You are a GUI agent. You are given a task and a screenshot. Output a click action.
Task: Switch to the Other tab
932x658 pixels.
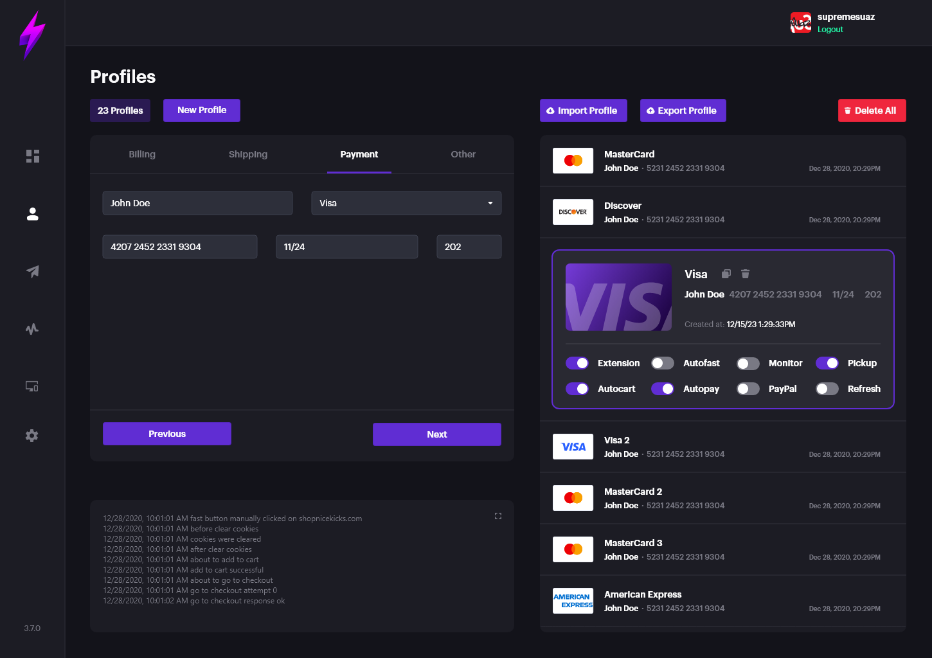pyautogui.click(x=463, y=154)
